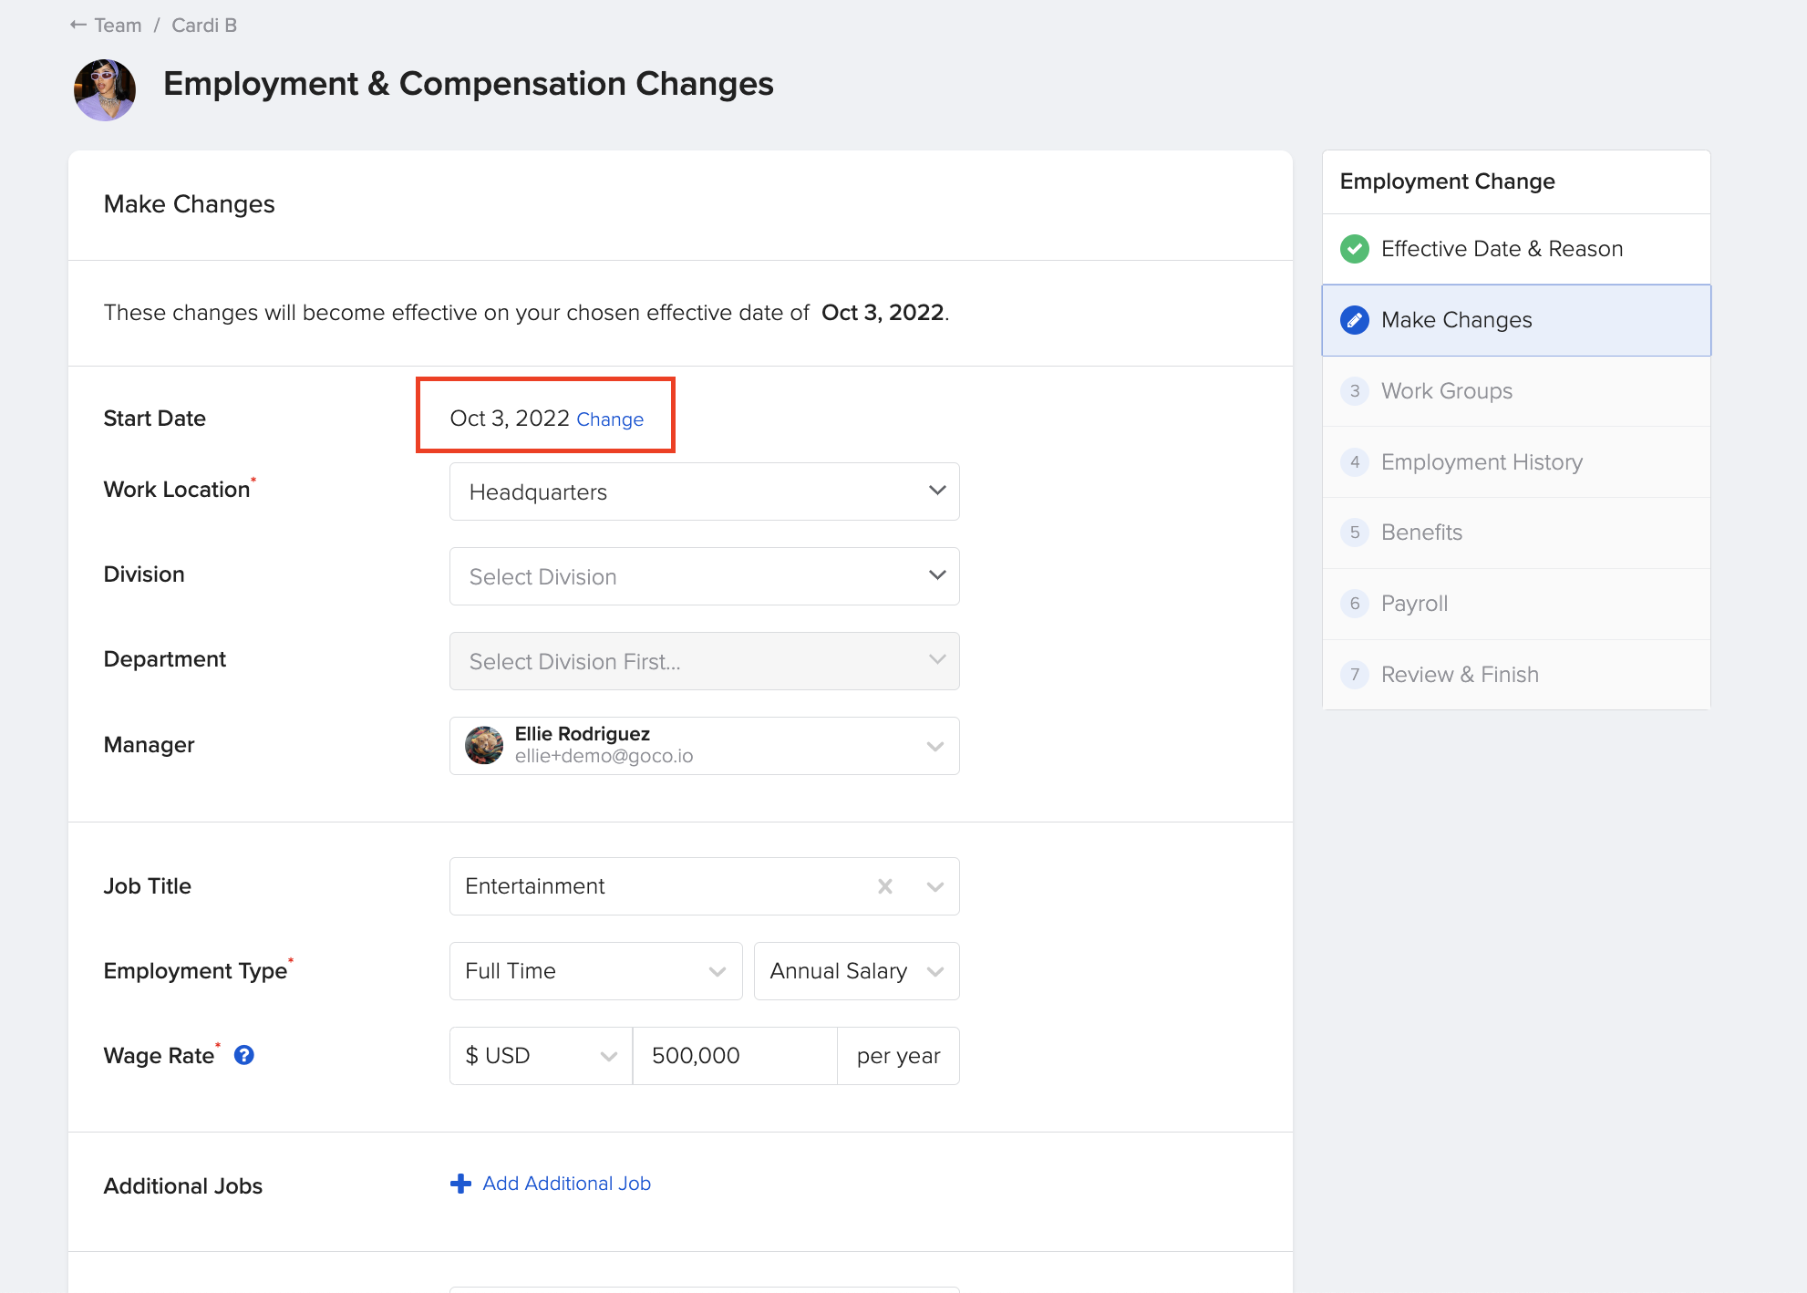Click Cardi B's profile avatar
The image size is (1807, 1293).
click(104, 89)
